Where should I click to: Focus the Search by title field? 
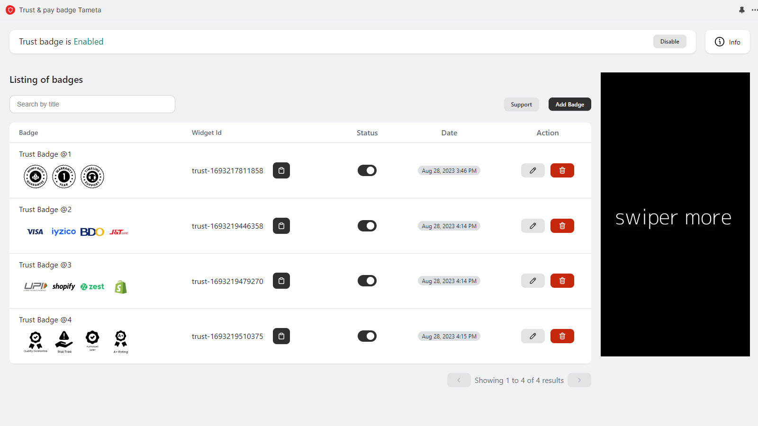[x=92, y=104]
